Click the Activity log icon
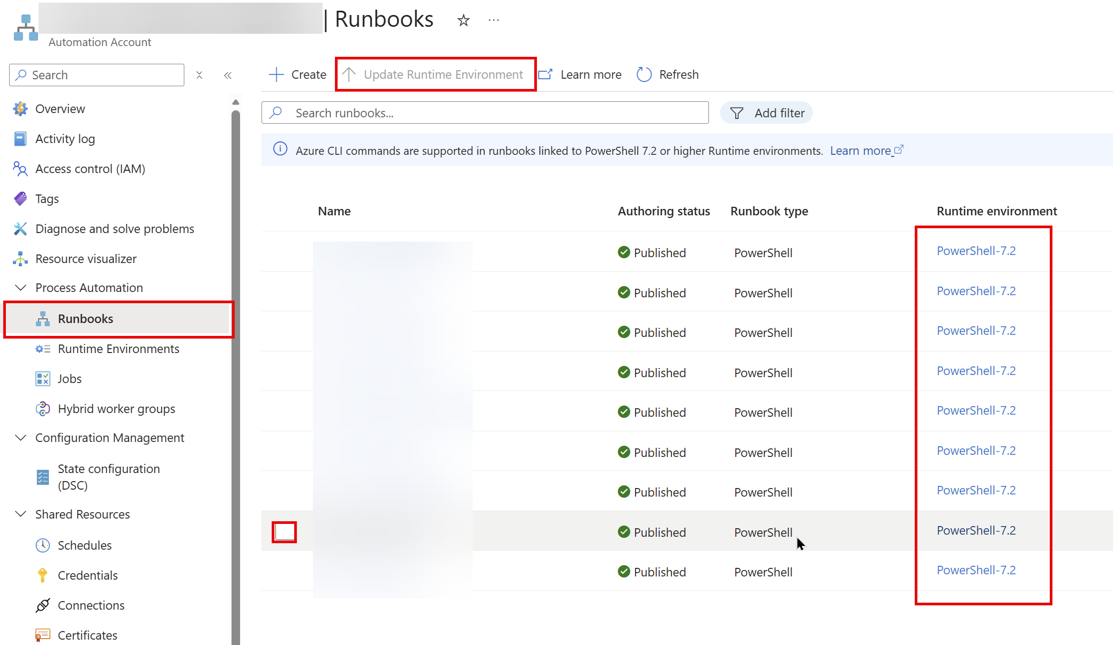This screenshot has width=1113, height=645. pos(20,139)
